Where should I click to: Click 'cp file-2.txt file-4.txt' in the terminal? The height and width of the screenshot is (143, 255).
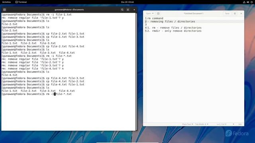click(x=65, y=46)
